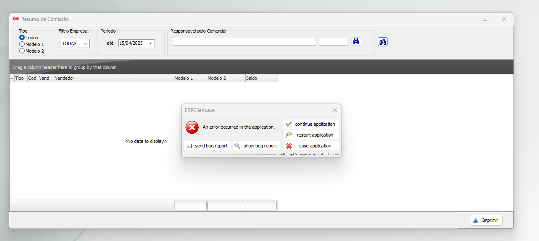This screenshot has height=241, width=539.
Task: Click the short Responsável code field
Action: [333, 42]
